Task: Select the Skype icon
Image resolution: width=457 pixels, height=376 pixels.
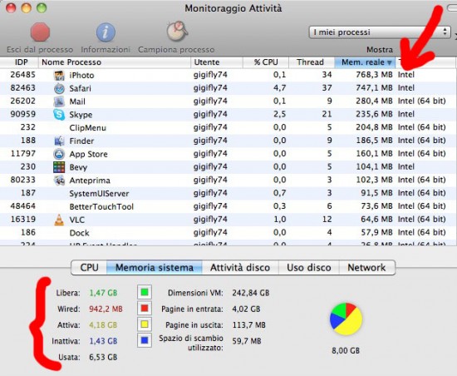Action: (59, 115)
